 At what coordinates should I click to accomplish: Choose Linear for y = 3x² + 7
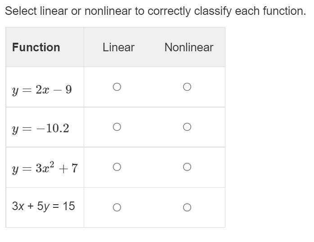117,167
